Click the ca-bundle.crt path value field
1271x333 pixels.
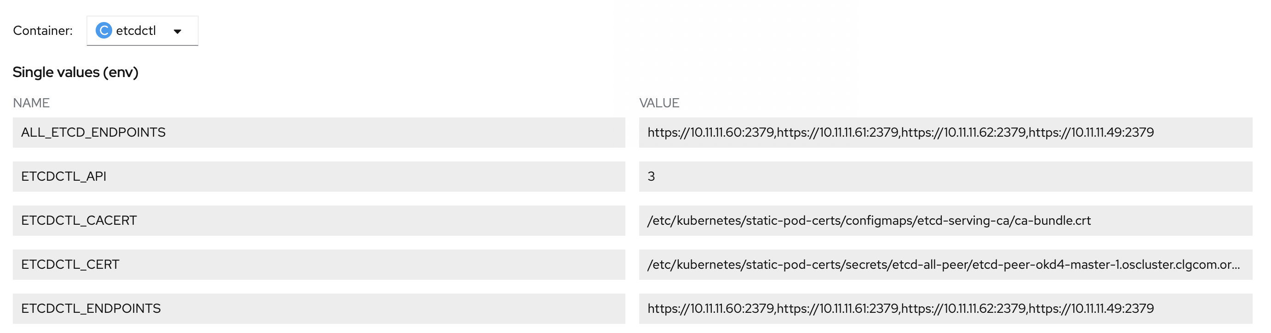pyautogui.click(x=945, y=220)
